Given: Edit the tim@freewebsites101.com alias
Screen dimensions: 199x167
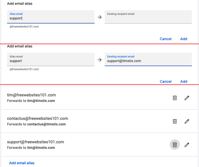Looking at the screenshot, I should 187,98.
